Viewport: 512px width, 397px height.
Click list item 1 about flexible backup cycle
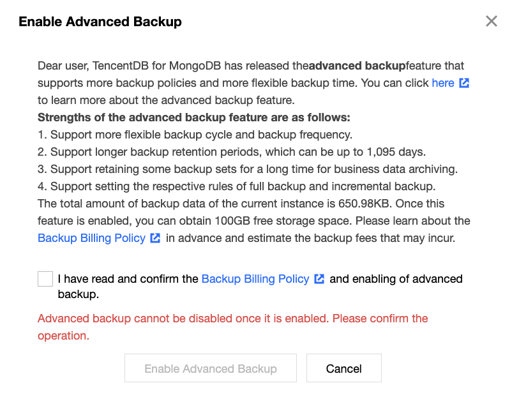(x=195, y=135)
